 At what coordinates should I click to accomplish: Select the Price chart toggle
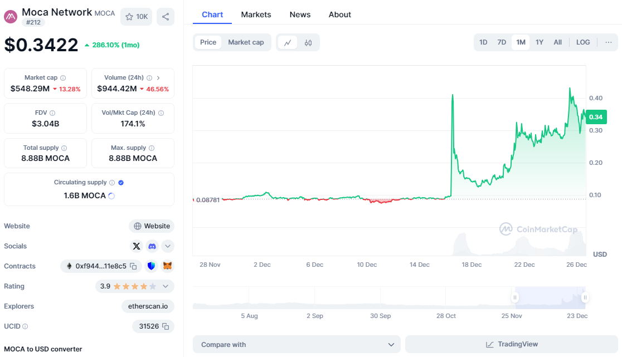208,42
